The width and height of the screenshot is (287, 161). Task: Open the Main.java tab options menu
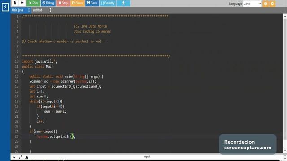(29, 10)
